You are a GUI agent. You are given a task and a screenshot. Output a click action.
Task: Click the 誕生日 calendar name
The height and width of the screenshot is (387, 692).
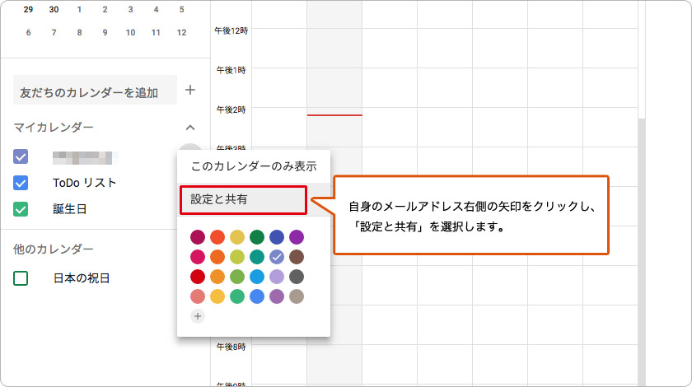[70, 209]
